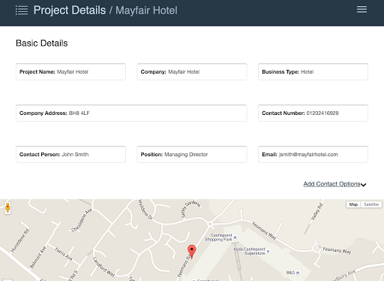Click the Add Contact Options link
Screen dimensions: 384x281
coord(331,184)
